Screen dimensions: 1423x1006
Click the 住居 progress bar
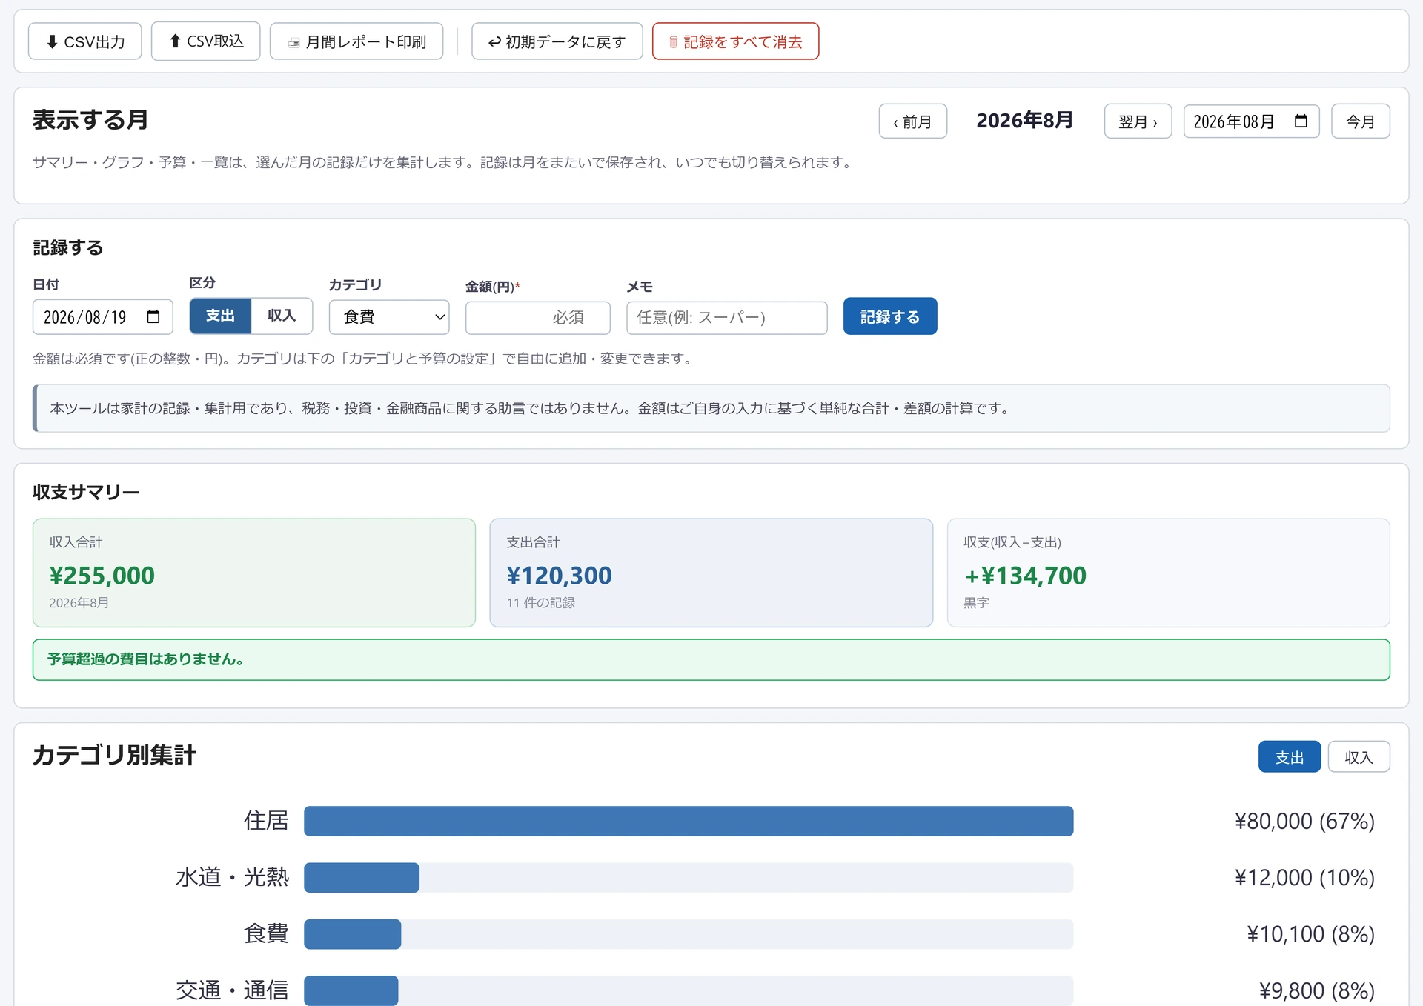689,821
